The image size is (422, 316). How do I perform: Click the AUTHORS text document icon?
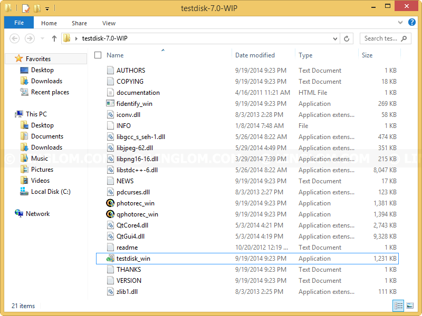(x=110, y=71)
